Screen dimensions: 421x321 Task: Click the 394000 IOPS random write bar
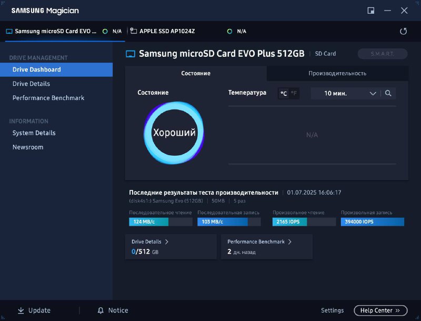point(373,222)
